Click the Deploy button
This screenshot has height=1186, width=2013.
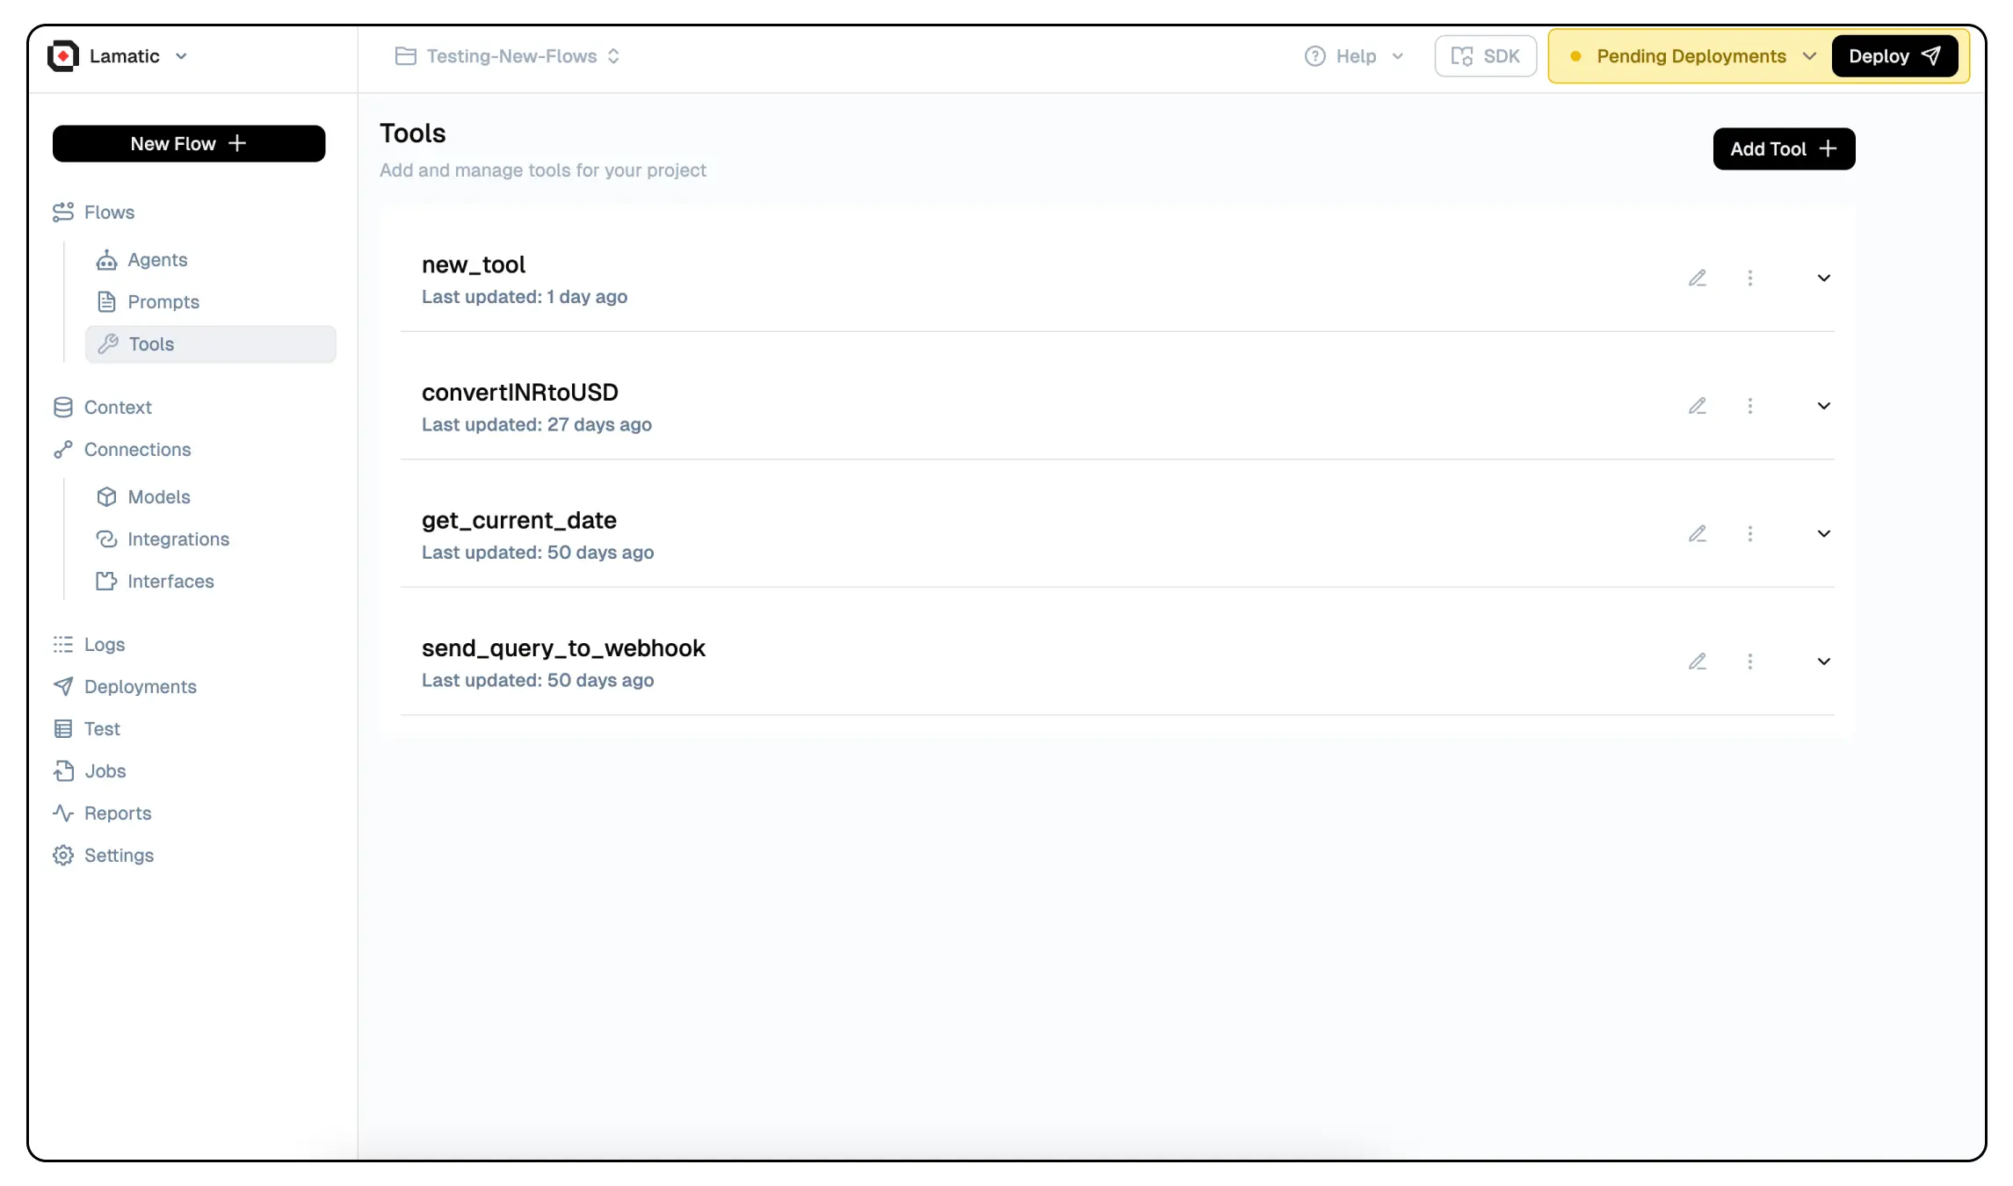point(1894,56)
